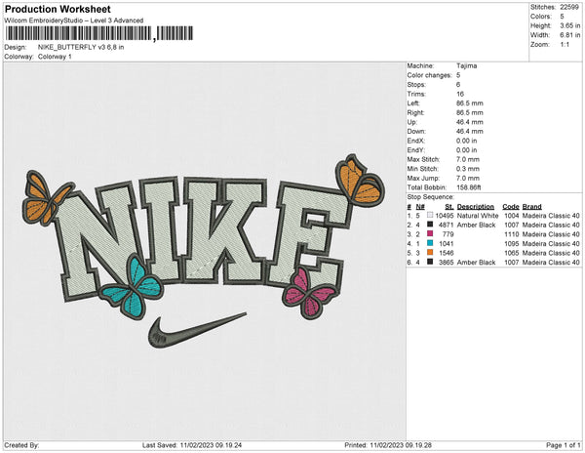Click the Nike swoosh in the design preview
The width and height of the screenshot is (585, 453).
pos(197,331)
